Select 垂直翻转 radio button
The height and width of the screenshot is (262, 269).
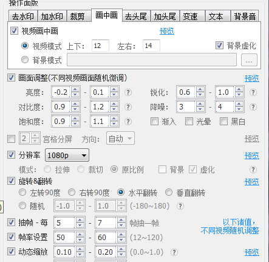(x=169, y=192)
